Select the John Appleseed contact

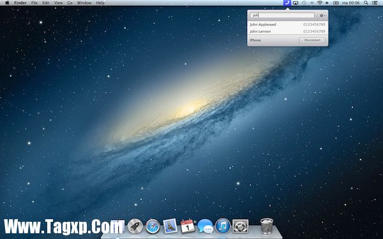coord(287,25)
